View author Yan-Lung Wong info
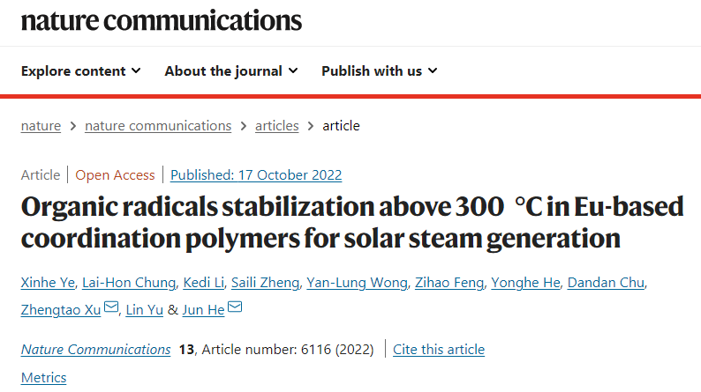The image size is (701, 392). pyautogui.click(x=357, y=282)
